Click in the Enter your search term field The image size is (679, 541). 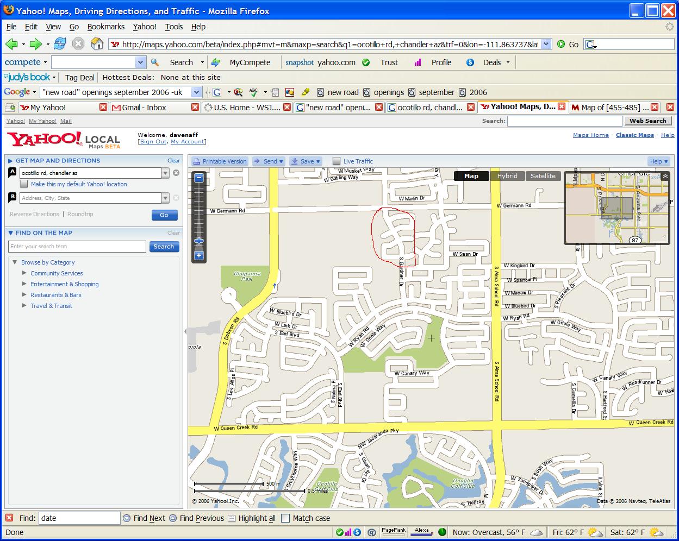point(77,247)
